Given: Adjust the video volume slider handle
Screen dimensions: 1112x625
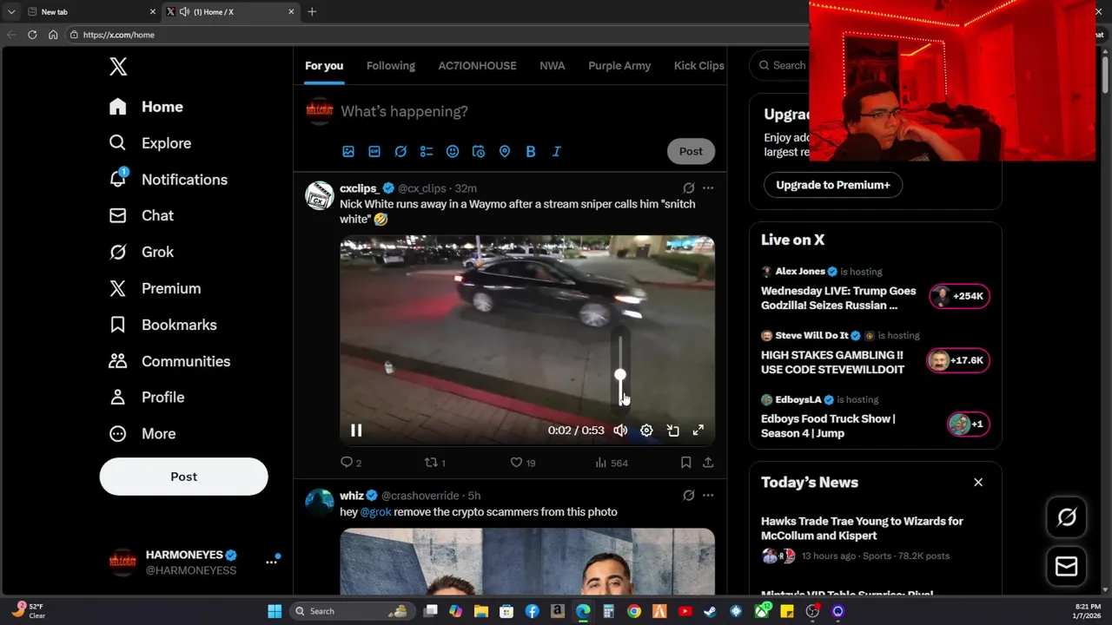Looking at the screenshot, I should point(620,376).
